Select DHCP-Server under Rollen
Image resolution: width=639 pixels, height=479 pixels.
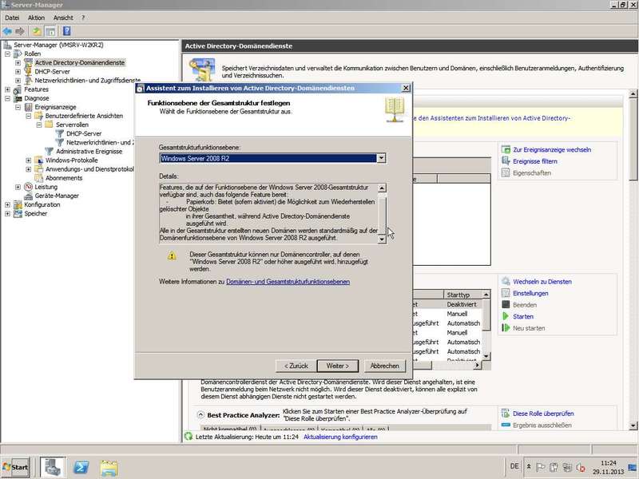(x=52, y=71)
